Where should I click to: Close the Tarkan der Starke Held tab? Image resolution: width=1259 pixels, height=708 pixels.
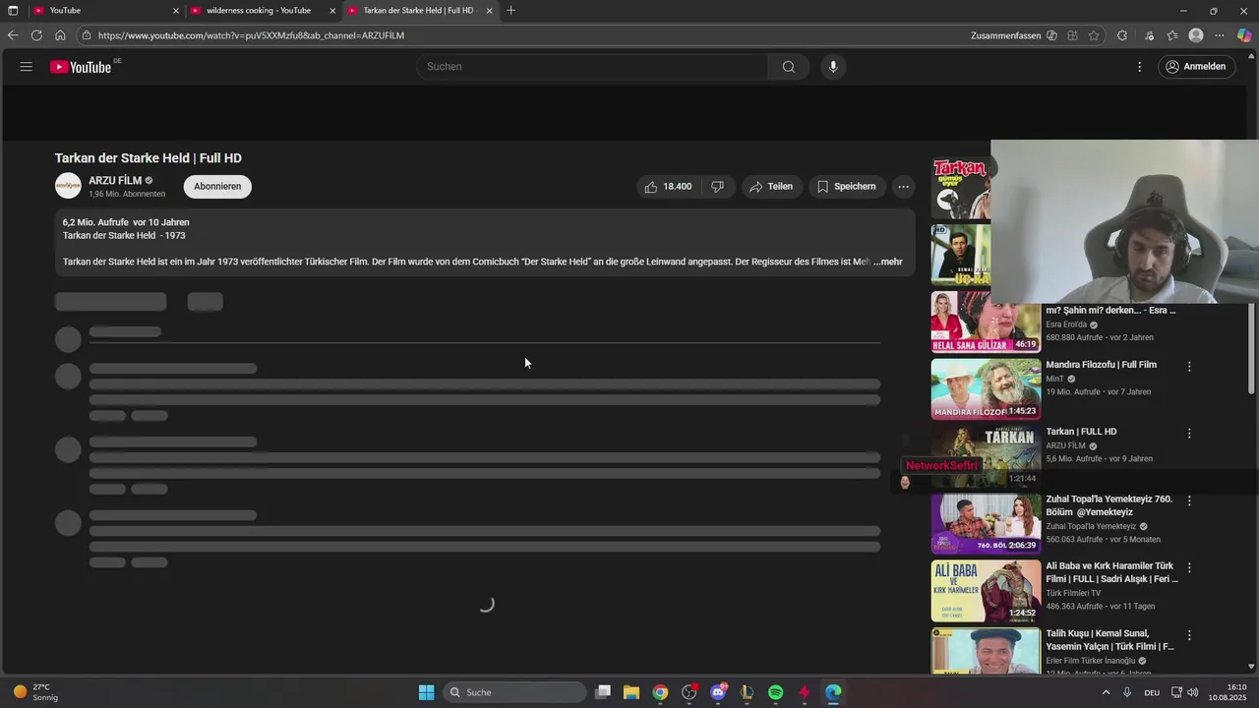[x=489, y=11]
